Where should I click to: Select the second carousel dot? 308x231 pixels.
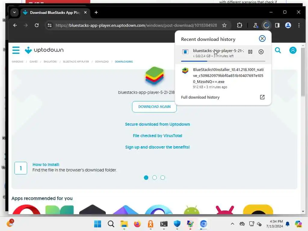pos(154,177)
